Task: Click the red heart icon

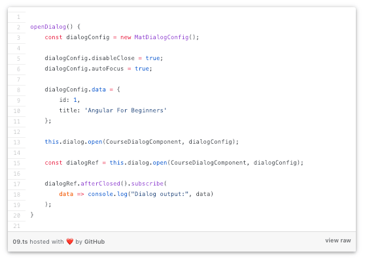Action: [69, 242]
